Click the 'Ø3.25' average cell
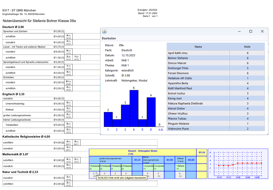 point(137,160)
